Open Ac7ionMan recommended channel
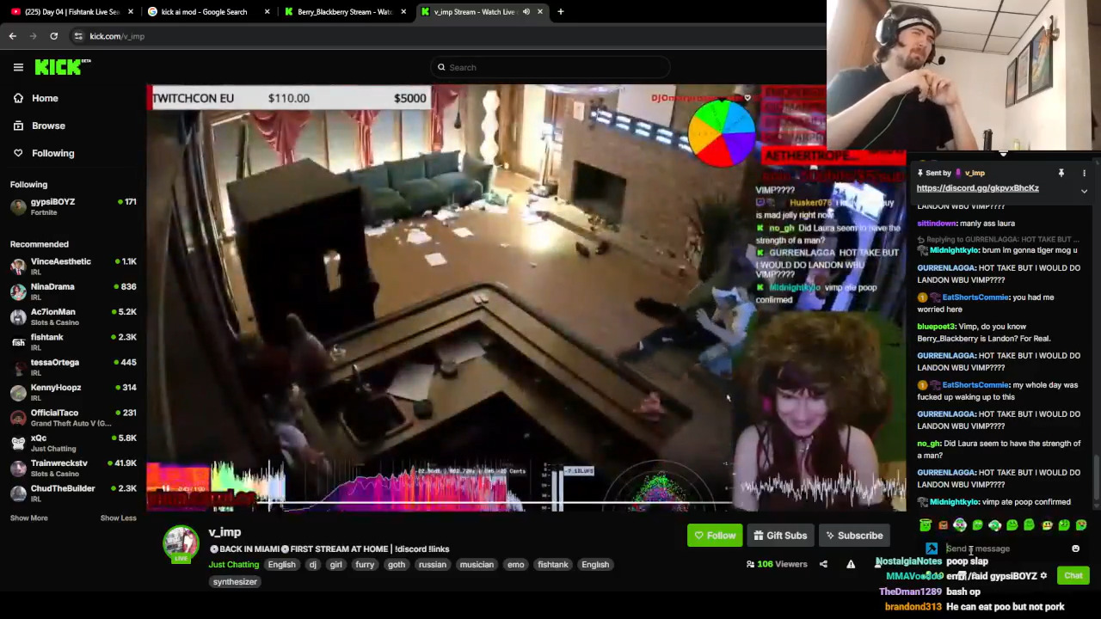Viewport: 1101px width, 619px height. click(x=73, y=316)
